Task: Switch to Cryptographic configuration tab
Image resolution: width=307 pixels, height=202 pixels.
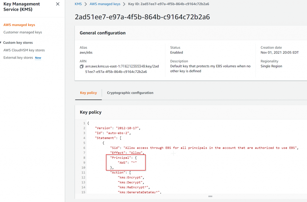Action: [x=130, y=93]
